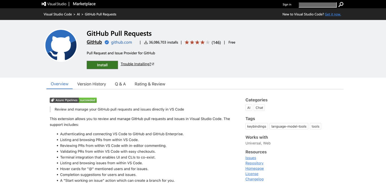
Task: Click the Works with heading
Action: point(257,137)
